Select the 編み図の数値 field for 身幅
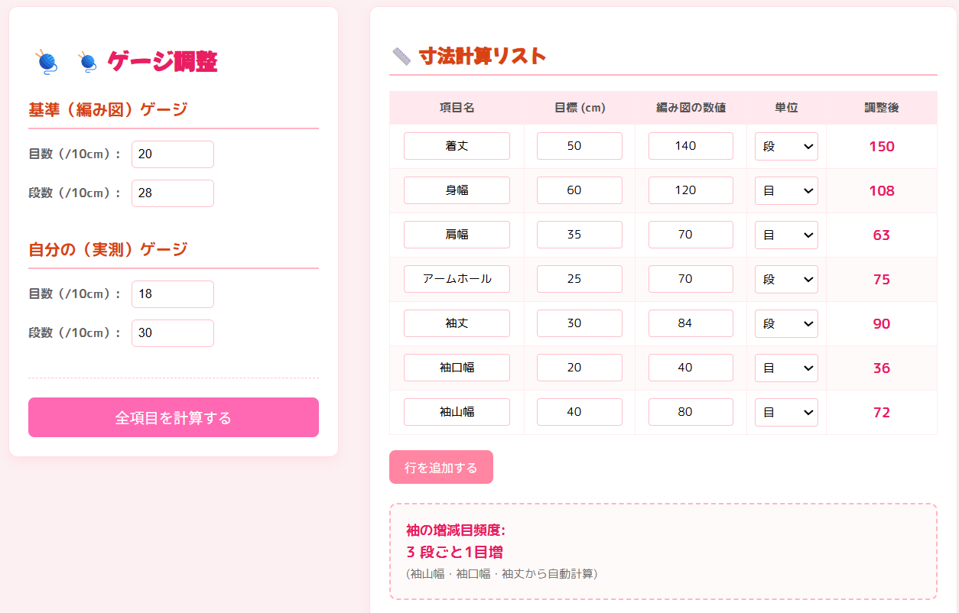959x613 pixels. click(691, 190)
